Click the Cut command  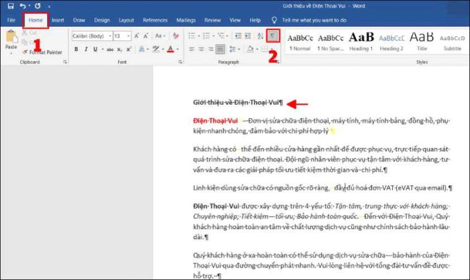pyautogui.click(x=30, y=33)
